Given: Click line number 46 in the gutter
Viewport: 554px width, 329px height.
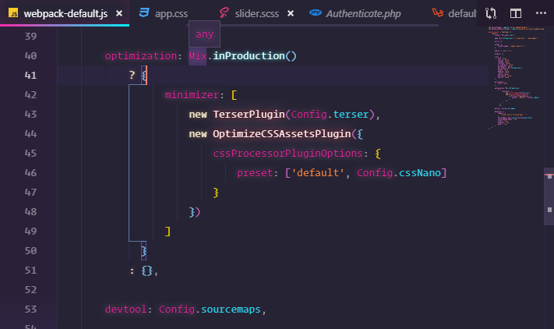Looking at the screenshot, I should (30, 173).
